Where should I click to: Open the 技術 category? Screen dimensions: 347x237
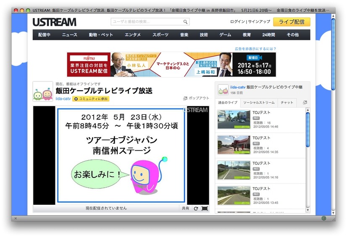click(x=204, y=35)
